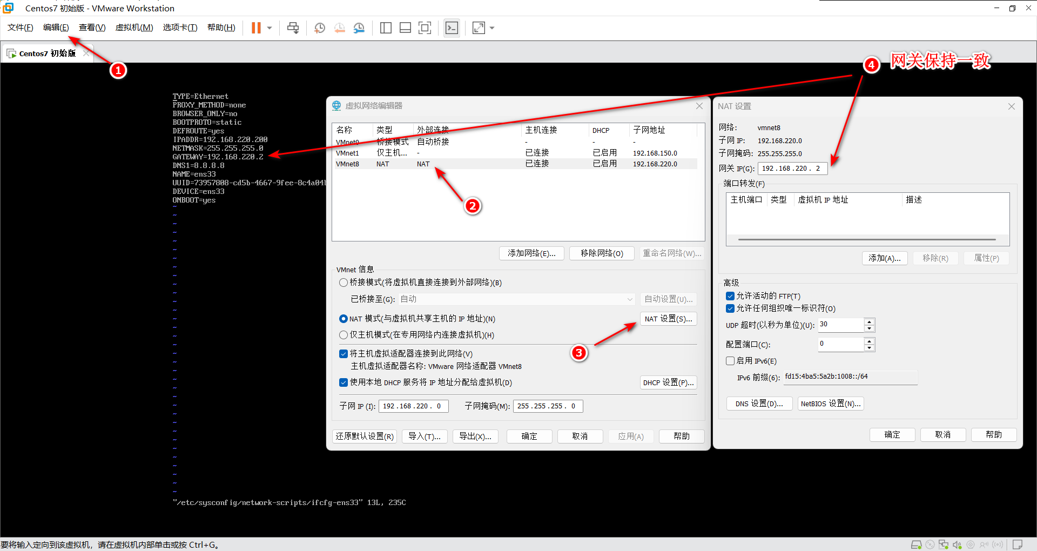This screenshot has height=551, width=1037.
Task: Open the 帮助(H) menu
Action: point(221,28)
